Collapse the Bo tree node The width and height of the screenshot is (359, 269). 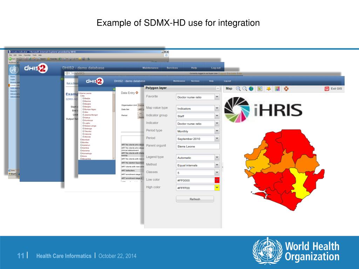tap(81, 96)
